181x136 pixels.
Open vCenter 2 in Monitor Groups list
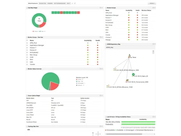pos(109,37)
